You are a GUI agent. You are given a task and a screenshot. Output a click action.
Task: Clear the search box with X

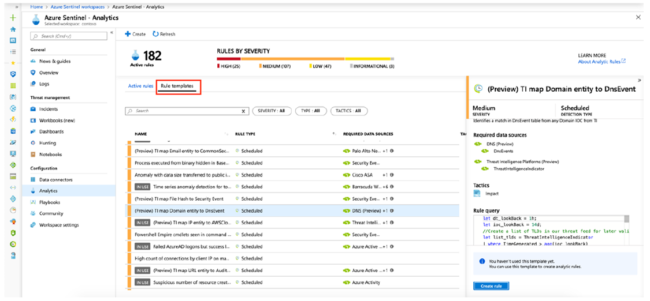(243, 111)
